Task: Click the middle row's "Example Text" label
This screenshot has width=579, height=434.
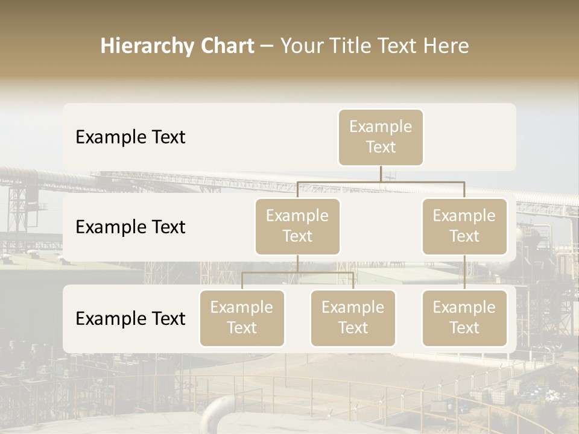Action: click(130, 227)
